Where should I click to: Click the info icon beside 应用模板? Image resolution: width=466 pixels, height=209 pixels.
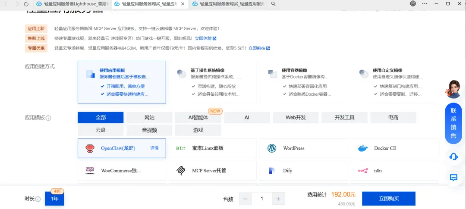tap(48, 118)
